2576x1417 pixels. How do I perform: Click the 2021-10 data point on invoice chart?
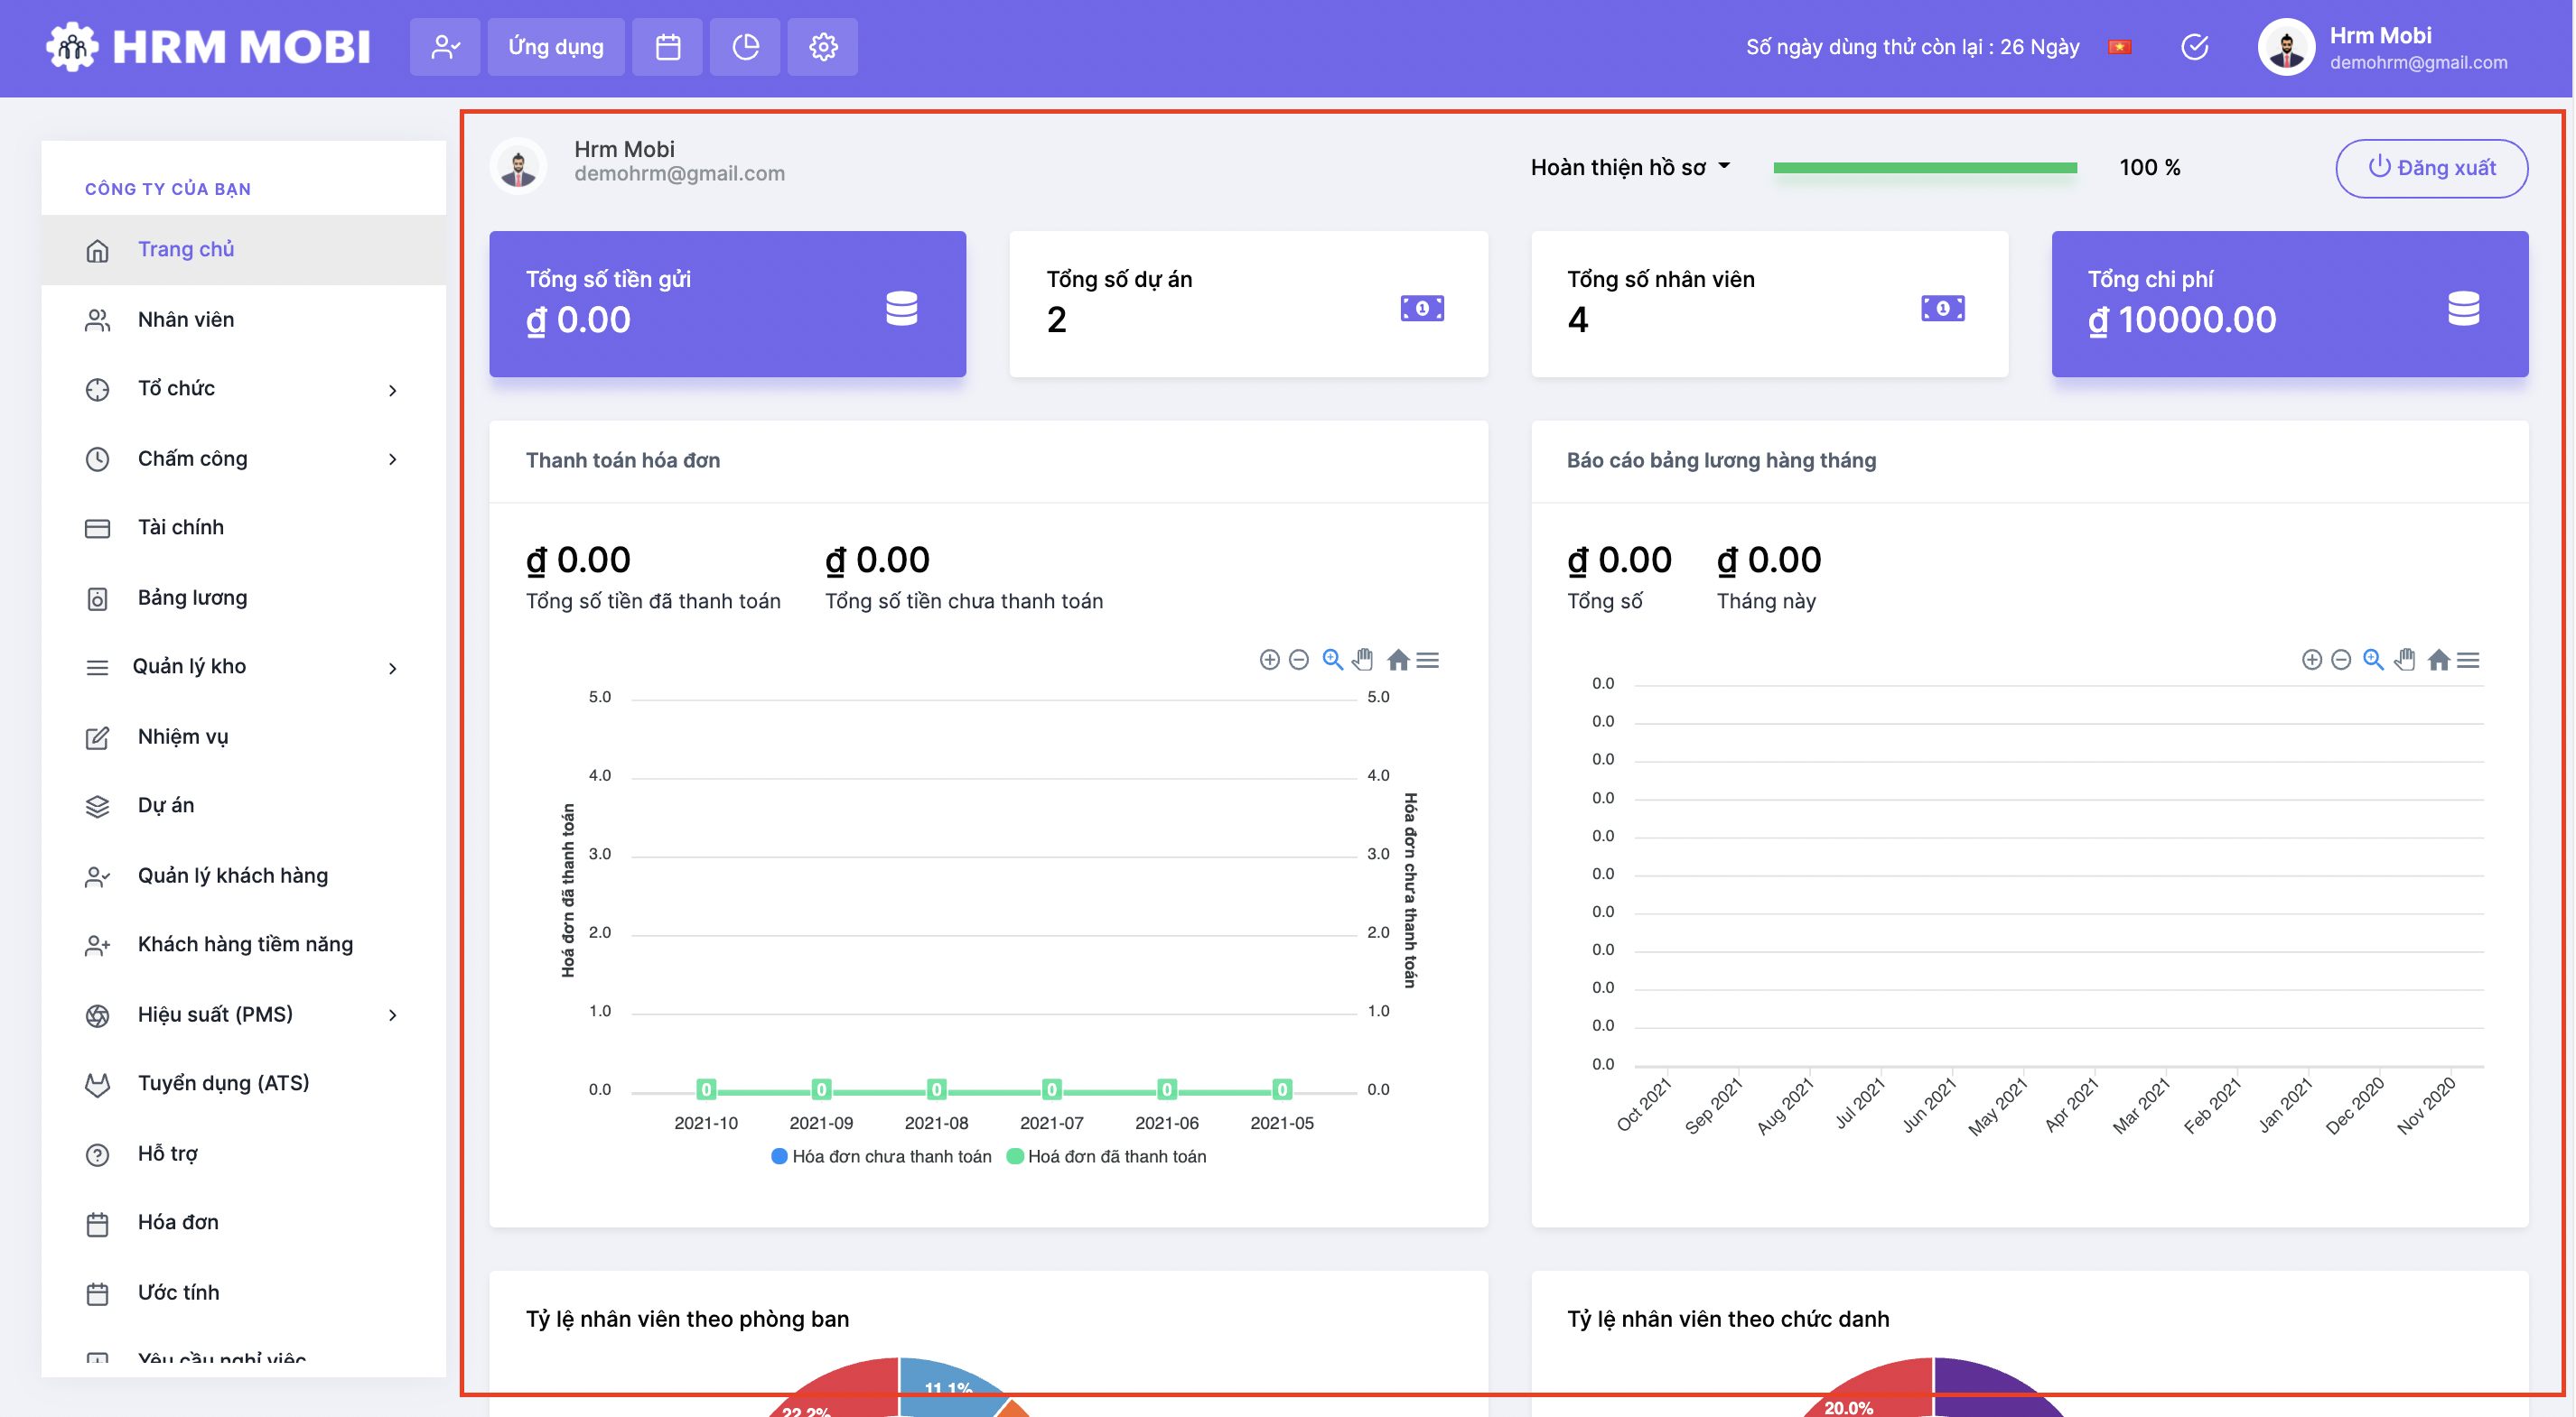pyautogui.click(x=706, y=1089)
